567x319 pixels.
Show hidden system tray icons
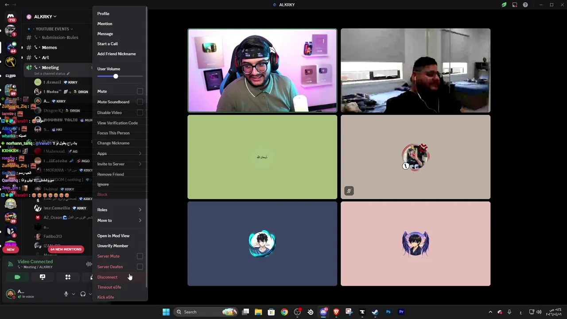click(490, 312)
